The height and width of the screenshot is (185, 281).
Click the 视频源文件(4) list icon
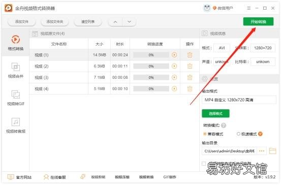[35, 34]
